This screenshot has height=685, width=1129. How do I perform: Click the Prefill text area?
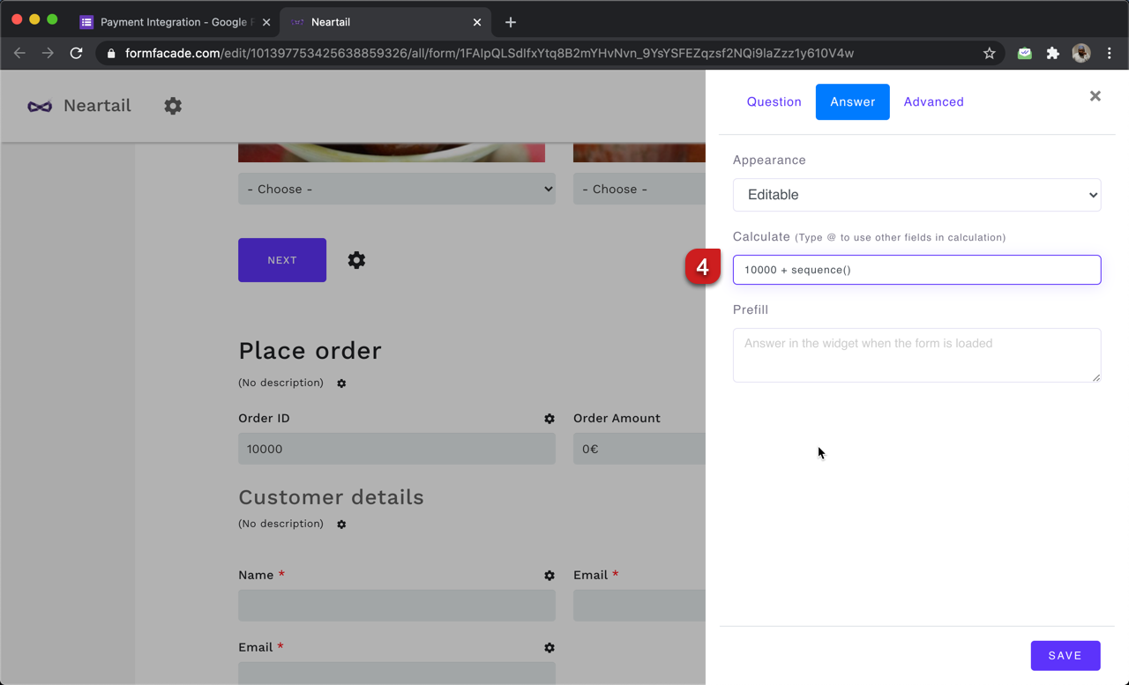coord(916,355)
